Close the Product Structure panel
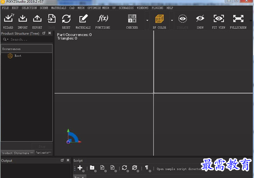The width and height of the screenshot is (254, 178). 50,33
